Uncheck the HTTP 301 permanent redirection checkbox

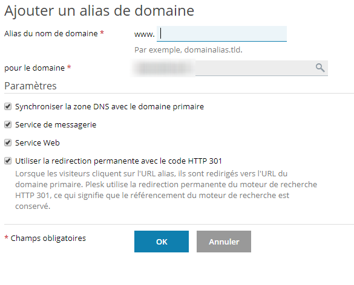pos(8,161)
